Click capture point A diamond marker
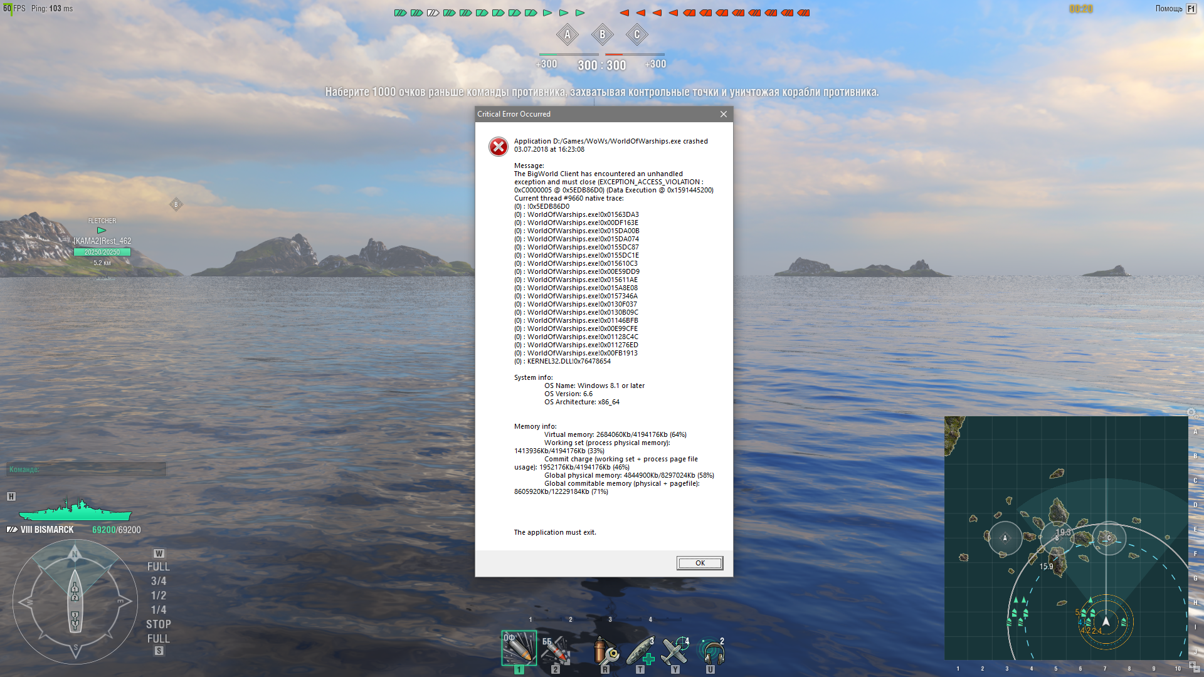The height and width of the screenshot is (677, 1204). (x=568, y=34)
